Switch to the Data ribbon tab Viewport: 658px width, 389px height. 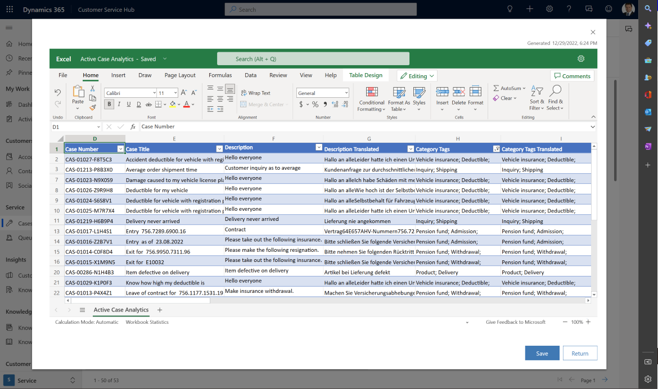250,75
